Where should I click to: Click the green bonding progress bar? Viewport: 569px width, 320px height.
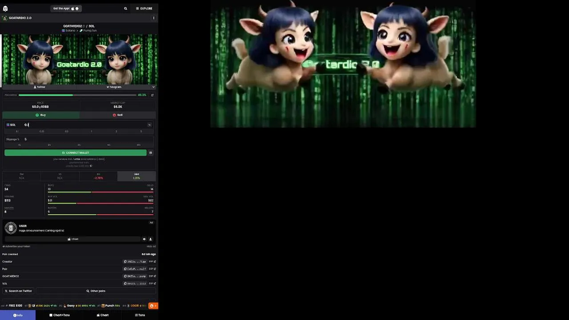pos(77,95)
